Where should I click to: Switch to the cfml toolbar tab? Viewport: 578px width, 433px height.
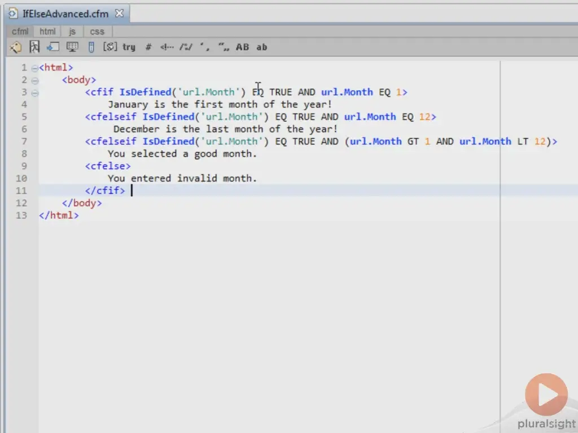20,32
